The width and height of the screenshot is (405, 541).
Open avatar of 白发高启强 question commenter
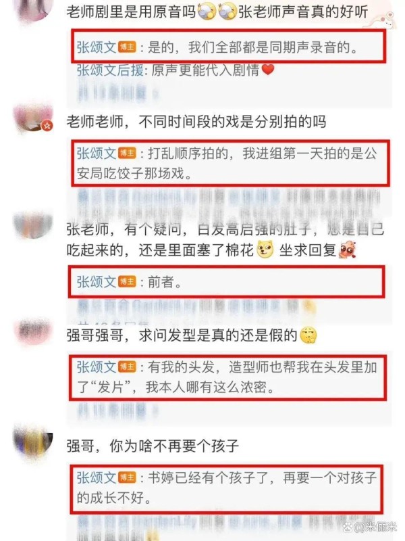(x=33, y=225)
